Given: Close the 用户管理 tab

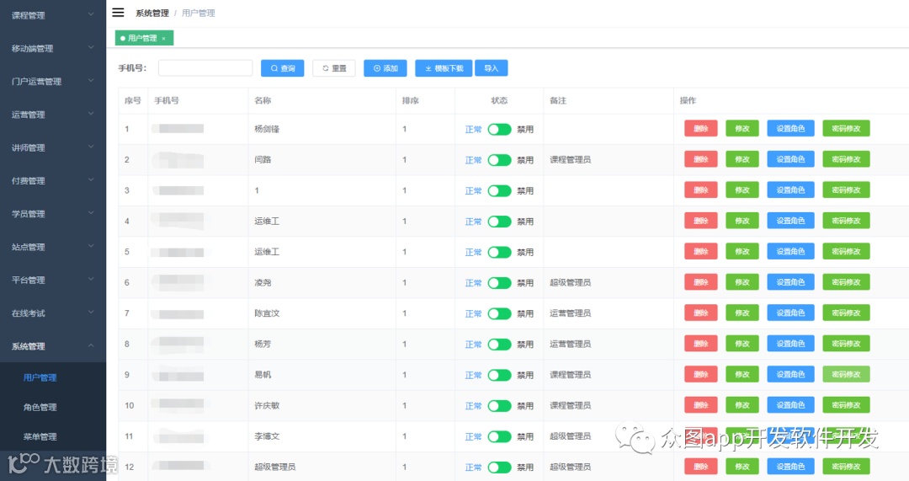Looking at the screenshot, I should pos(164,38).
